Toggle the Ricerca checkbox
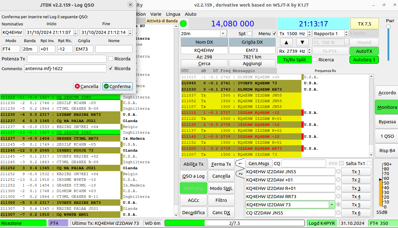The image size is (398, 228). (315, 59)
